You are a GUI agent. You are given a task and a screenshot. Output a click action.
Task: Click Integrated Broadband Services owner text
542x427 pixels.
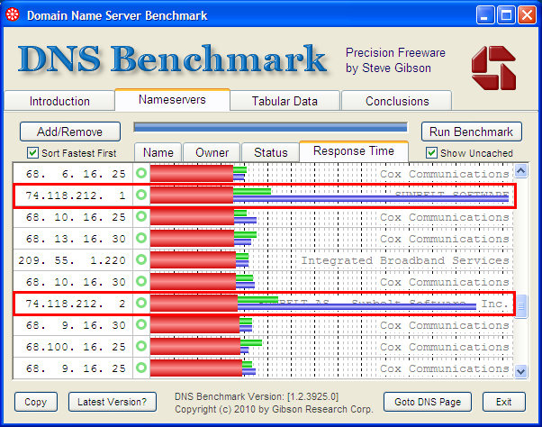405,260
